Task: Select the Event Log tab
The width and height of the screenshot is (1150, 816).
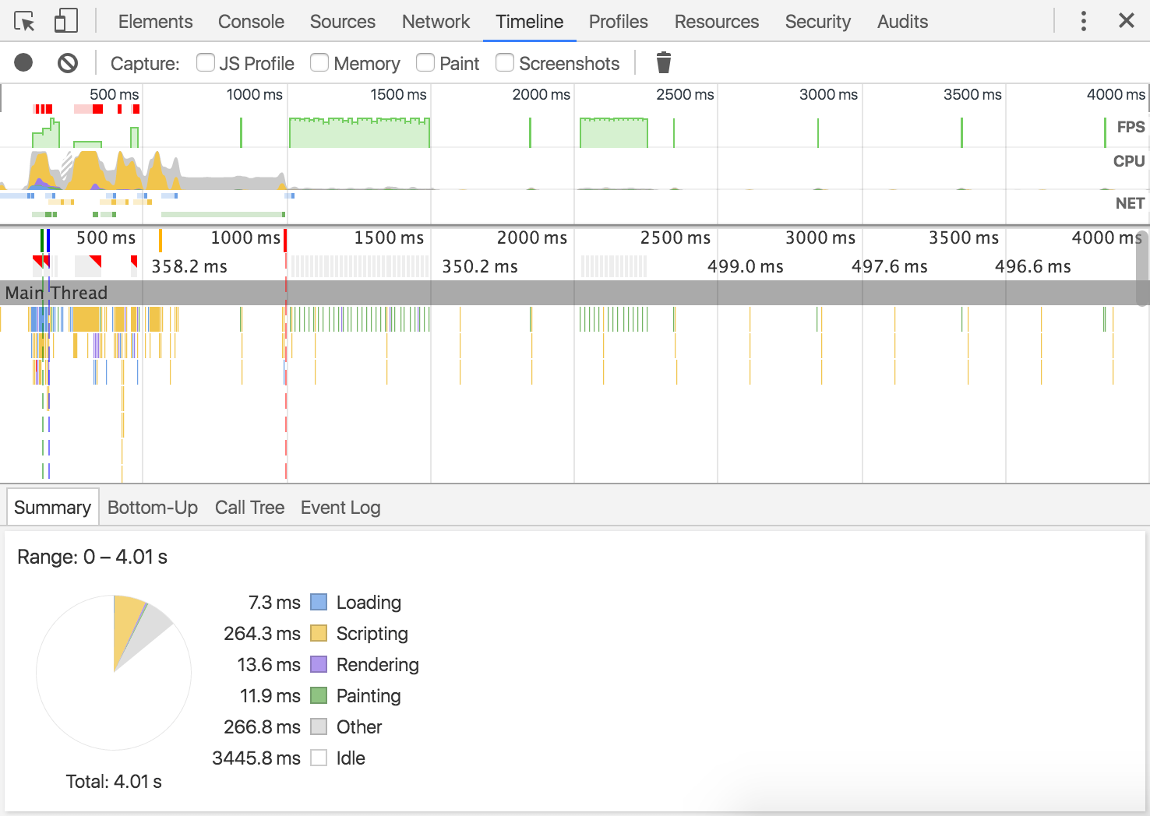Action: click(340, 507)
